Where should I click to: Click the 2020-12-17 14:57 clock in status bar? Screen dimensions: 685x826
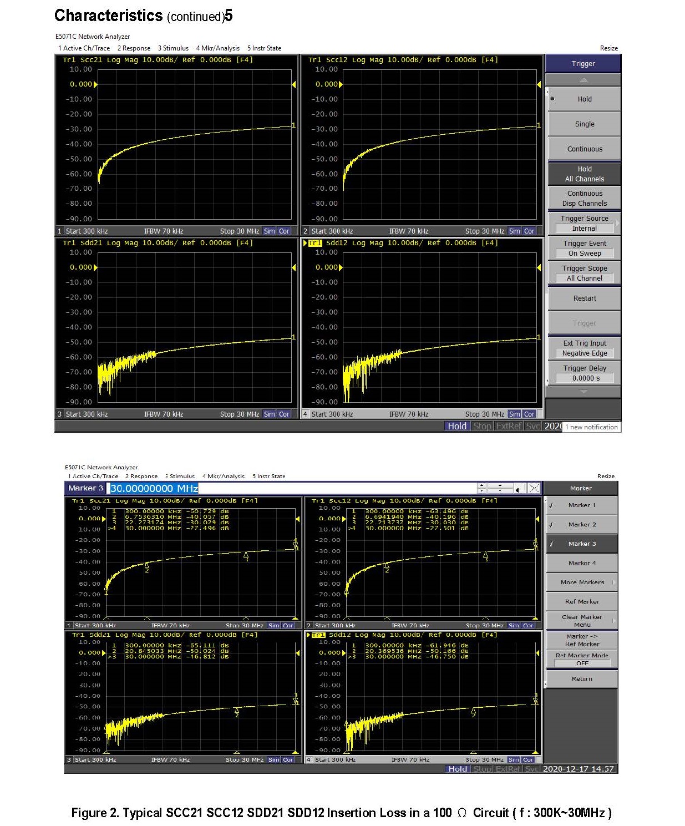point(579,769)
